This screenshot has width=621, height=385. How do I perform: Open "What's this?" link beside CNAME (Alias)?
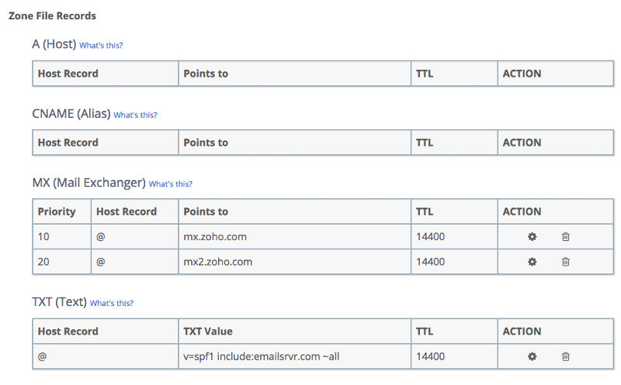point(135,115)
